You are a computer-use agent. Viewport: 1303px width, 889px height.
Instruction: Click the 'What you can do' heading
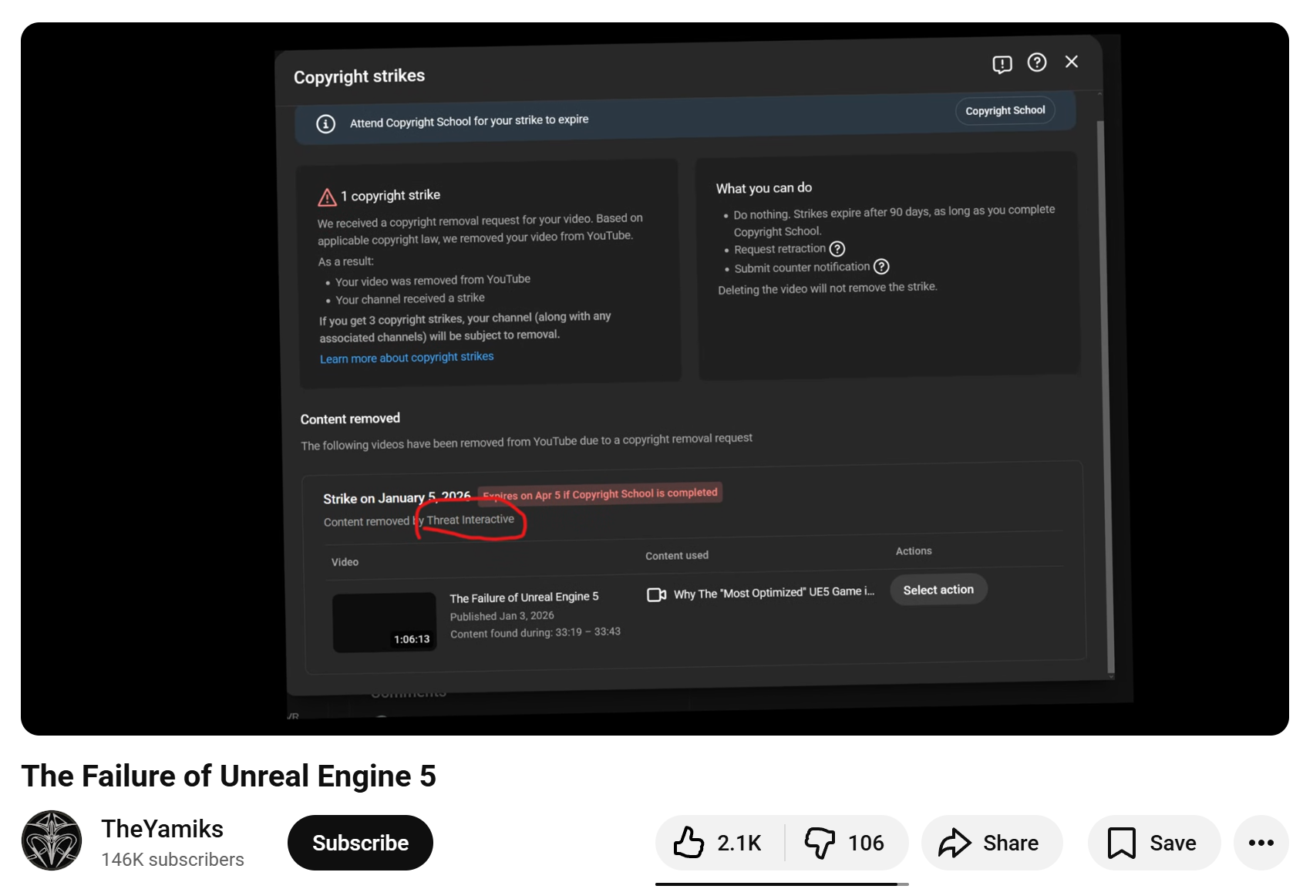click(763, 188)
